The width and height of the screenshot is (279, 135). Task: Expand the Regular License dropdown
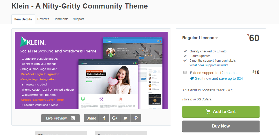[200, 38]
